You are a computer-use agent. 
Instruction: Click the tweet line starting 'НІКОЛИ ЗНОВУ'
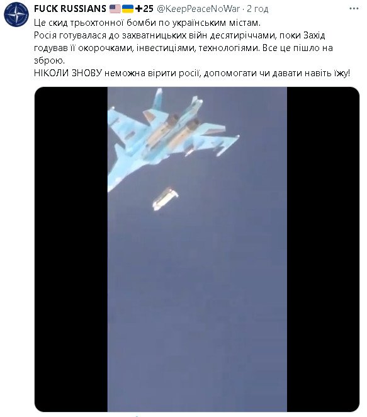192,73
